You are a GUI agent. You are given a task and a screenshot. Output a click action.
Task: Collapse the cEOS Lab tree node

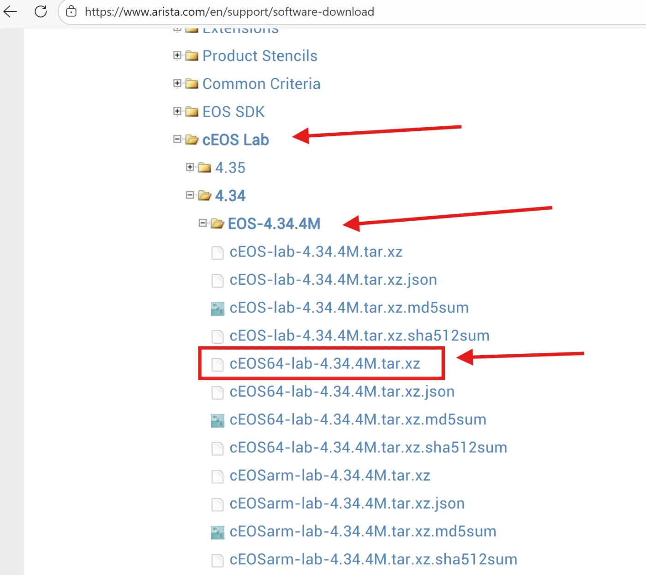(178, 139)
